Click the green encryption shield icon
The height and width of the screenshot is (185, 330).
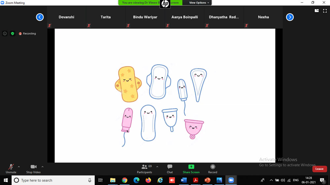pos(13,33)
